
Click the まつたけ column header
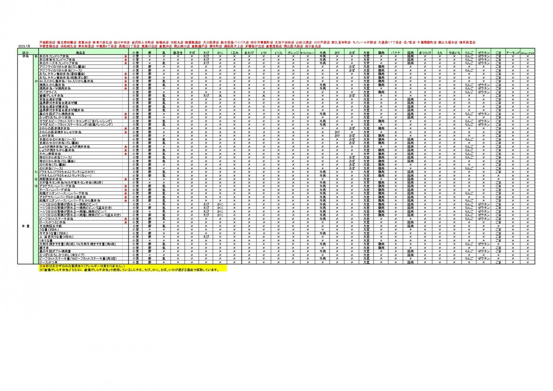click(425, 53)
